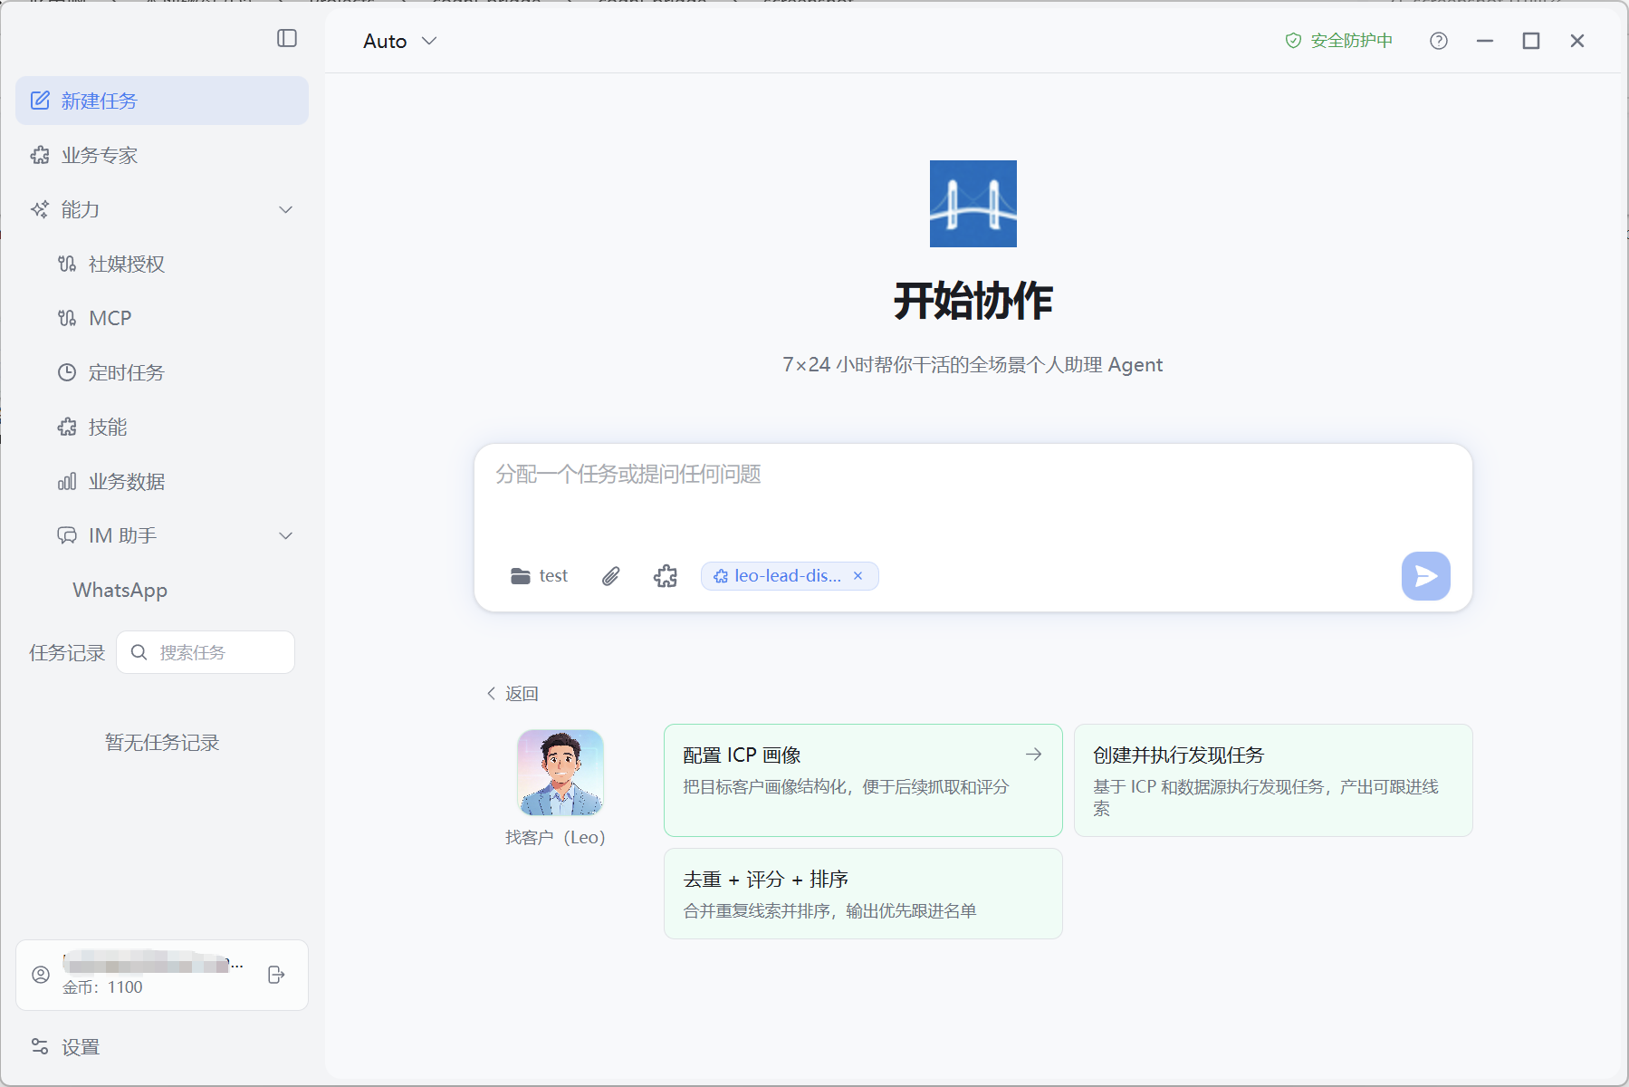Click the 安全防护中 shield status
This screenshot has width=1629, height=1087.
tap(1338, 41)
